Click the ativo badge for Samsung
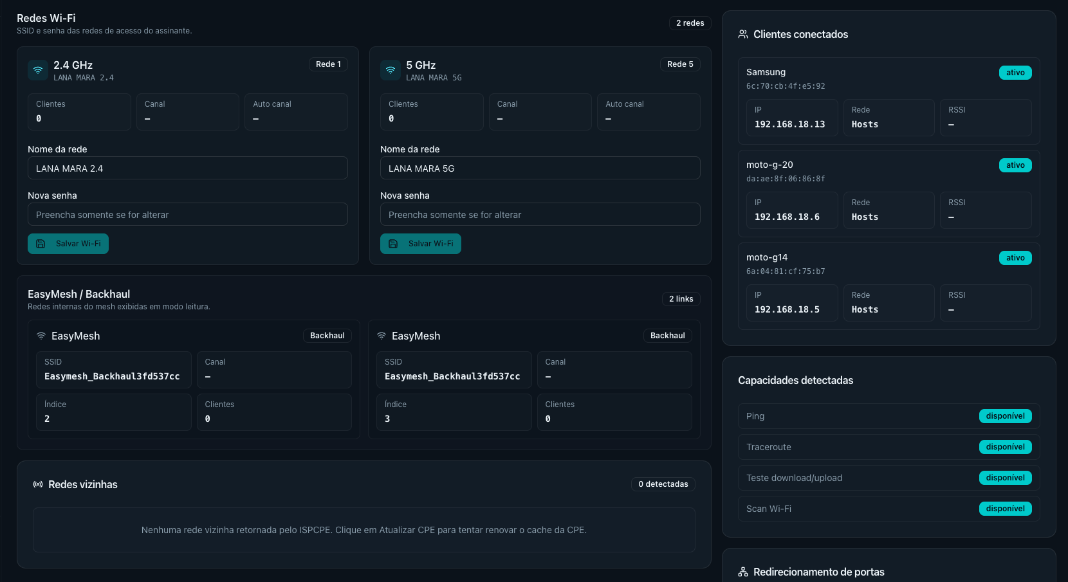This screenshot has width=1068, height=582. pyautogui.click(x=1015, y=73)
